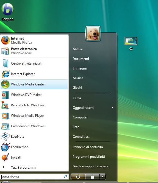Launch Windows Mail icon
158x183 pixels.
(5, 51)
